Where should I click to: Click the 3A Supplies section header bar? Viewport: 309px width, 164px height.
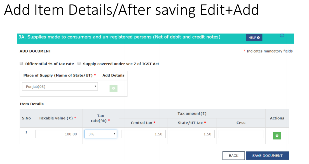tap(155, 39)
